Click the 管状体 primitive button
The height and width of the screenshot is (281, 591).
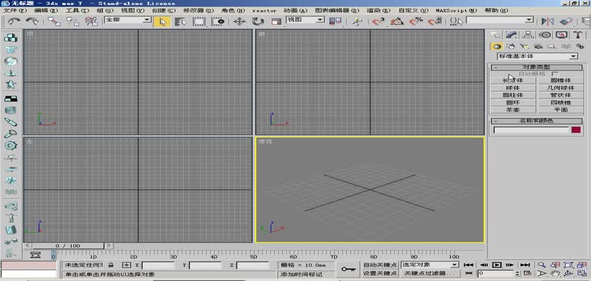coord(561,95)
